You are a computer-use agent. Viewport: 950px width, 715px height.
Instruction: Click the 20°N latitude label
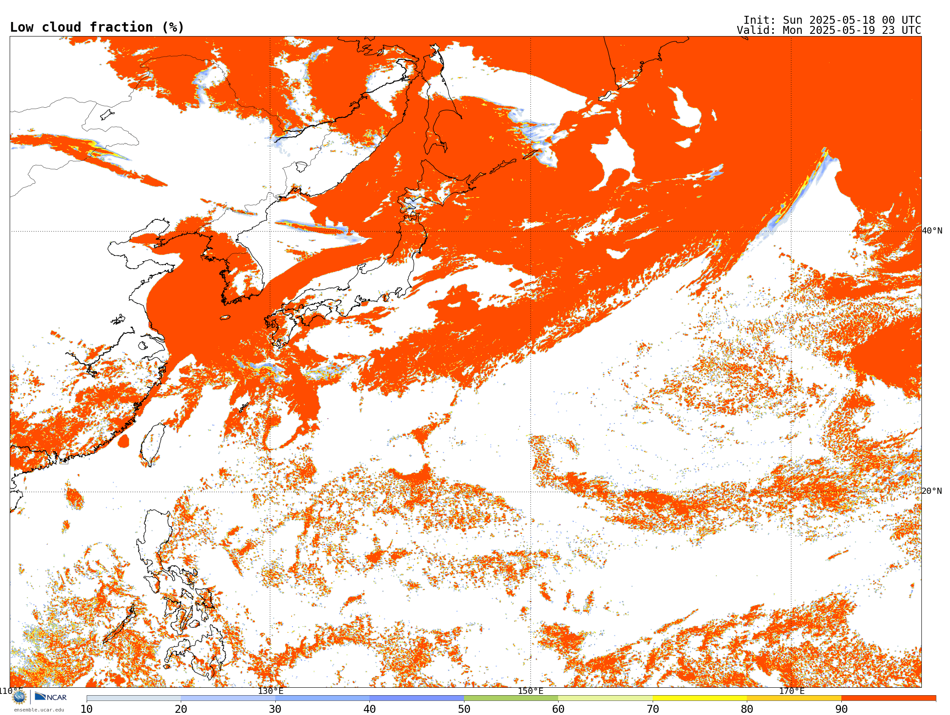932,491
